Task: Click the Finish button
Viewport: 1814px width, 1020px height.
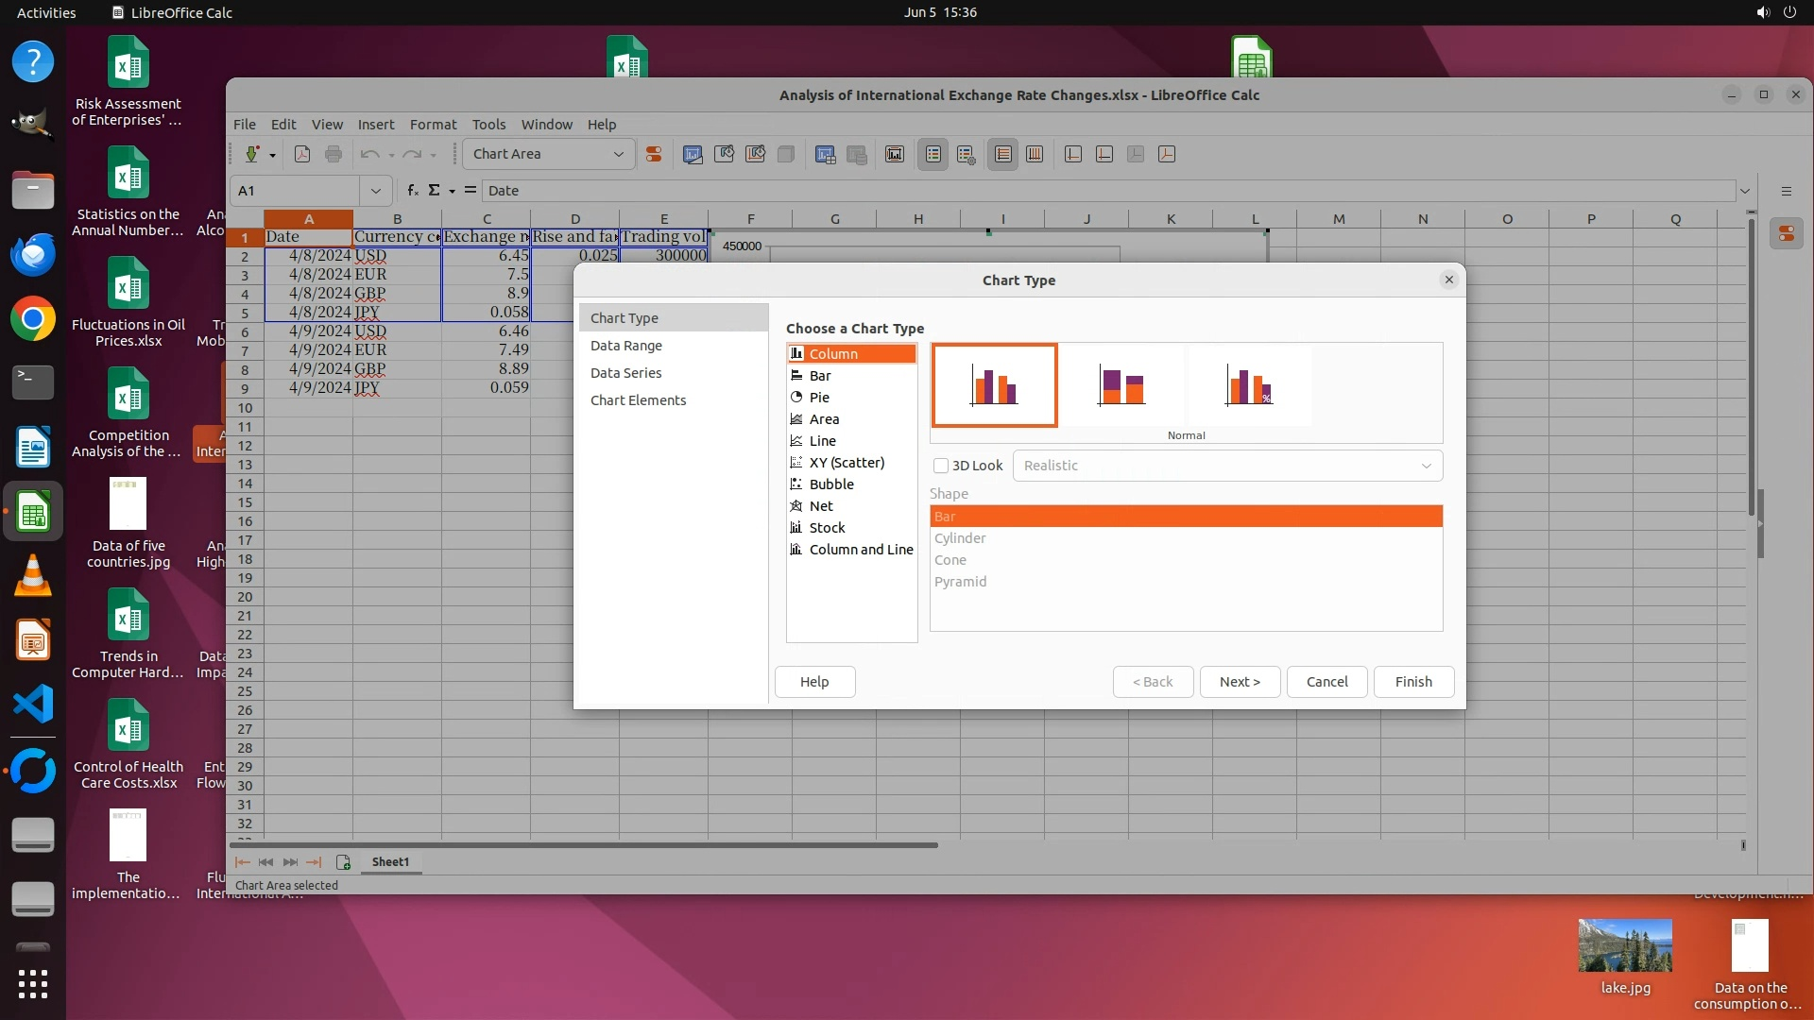Action: 1412,682
